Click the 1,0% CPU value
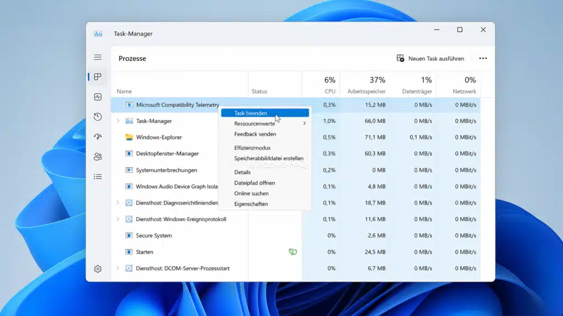 (x=329, y=121)
